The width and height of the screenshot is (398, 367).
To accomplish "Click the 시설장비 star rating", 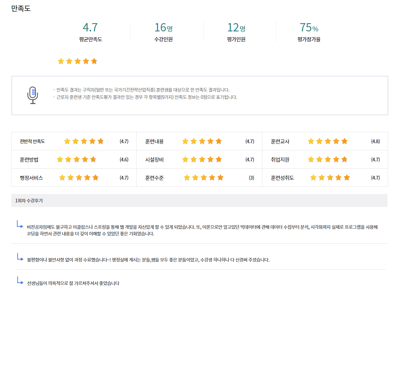I will 202,159.
